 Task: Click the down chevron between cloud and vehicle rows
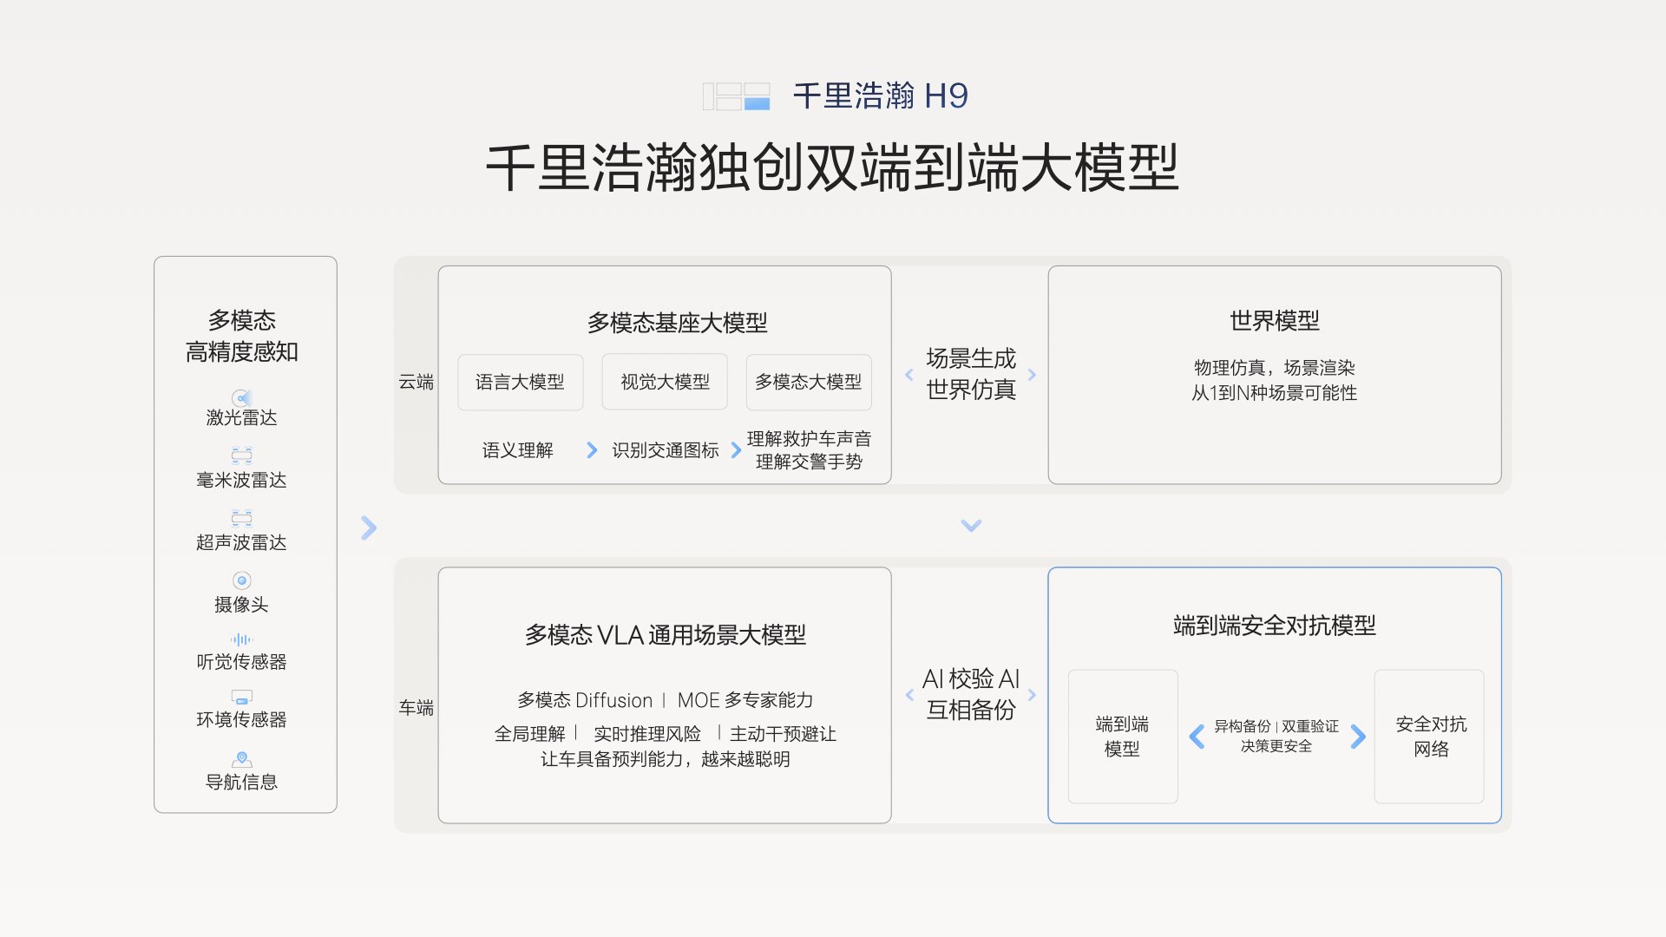click(x=971, y=525)
